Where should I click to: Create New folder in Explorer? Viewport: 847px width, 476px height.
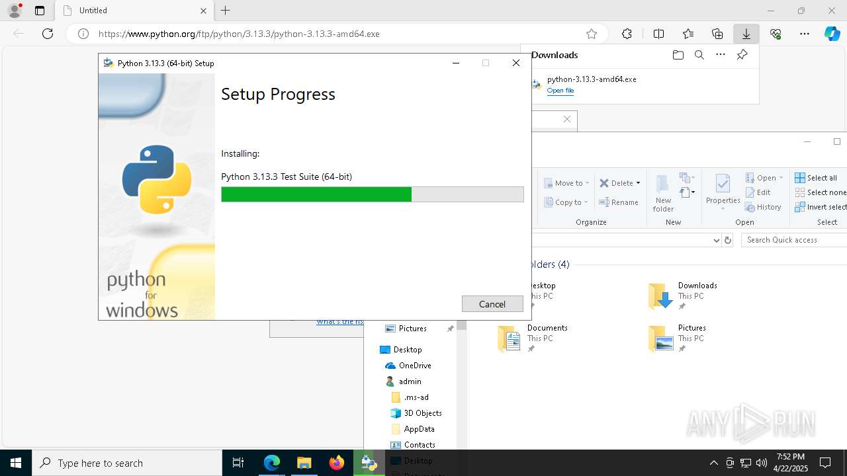[663, 193]
